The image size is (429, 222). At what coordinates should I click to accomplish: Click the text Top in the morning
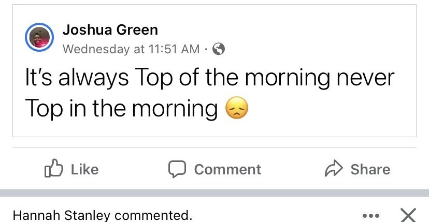121,109
